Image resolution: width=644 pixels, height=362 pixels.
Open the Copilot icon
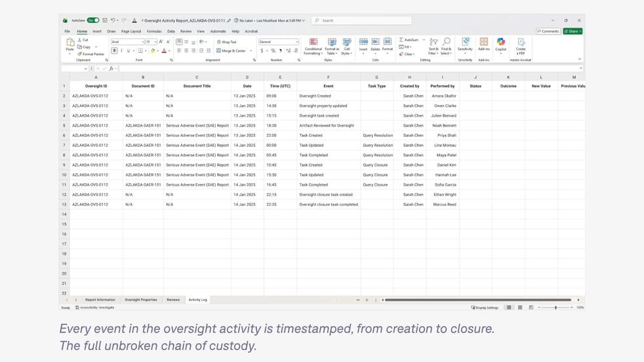500,42
